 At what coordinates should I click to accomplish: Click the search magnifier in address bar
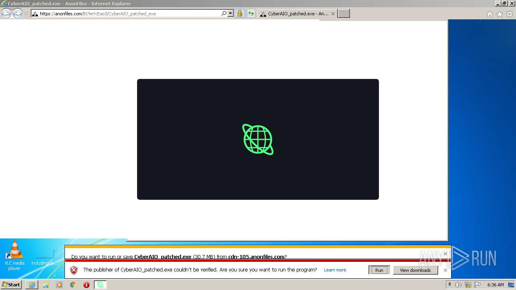click(x=224, y=13)
